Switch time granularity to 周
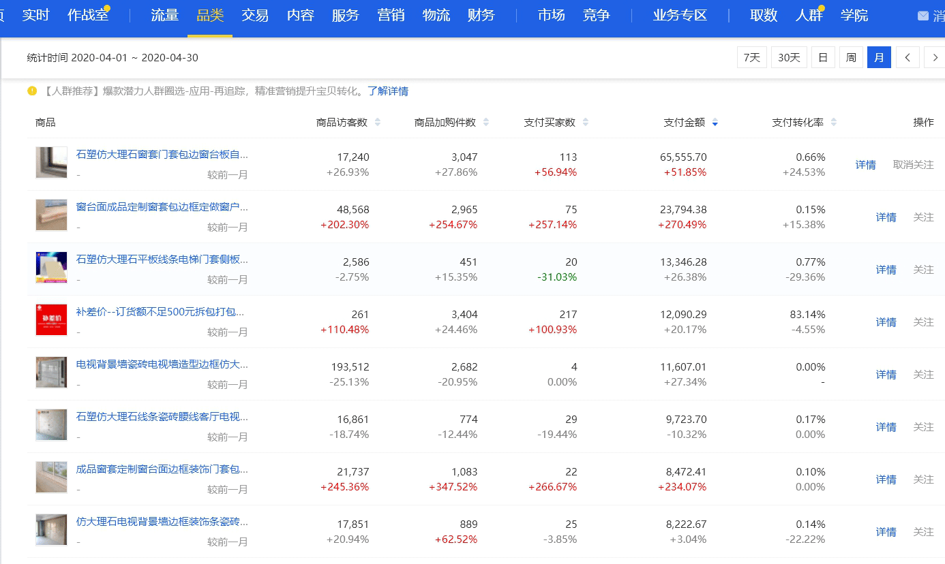The height and width of the screenshot is (564, 945). coord(851,58)
